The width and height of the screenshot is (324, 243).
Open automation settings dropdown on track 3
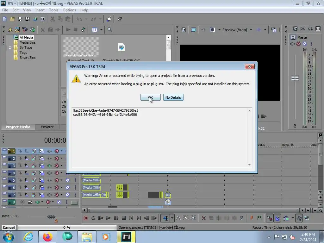(x=61, y=165)
